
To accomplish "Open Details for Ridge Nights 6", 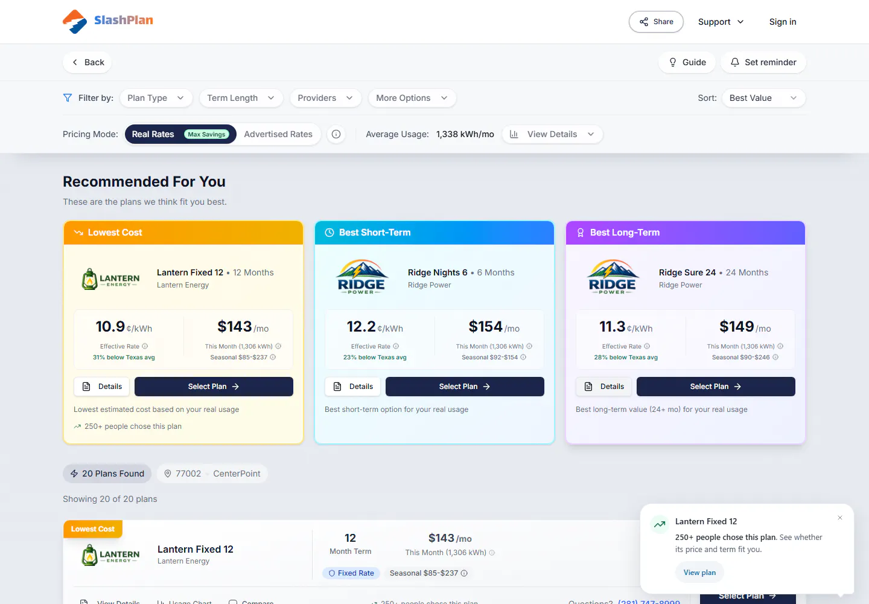I will (353, 387).
